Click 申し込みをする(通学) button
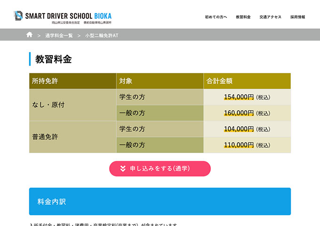Viewport: 320px width, 226px height. [x=160, y=169]
